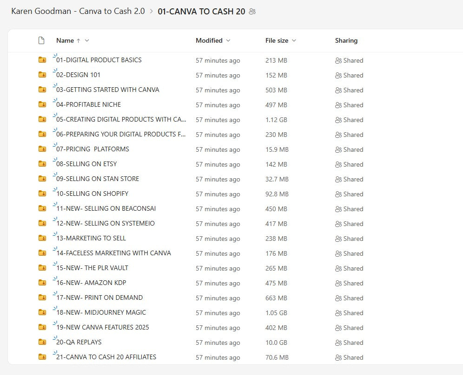Open the 01-DIGITAL PRODUCT BASICS folder icon
The height and width of the screenshot is (375, 463).
(x=42, y=60)
